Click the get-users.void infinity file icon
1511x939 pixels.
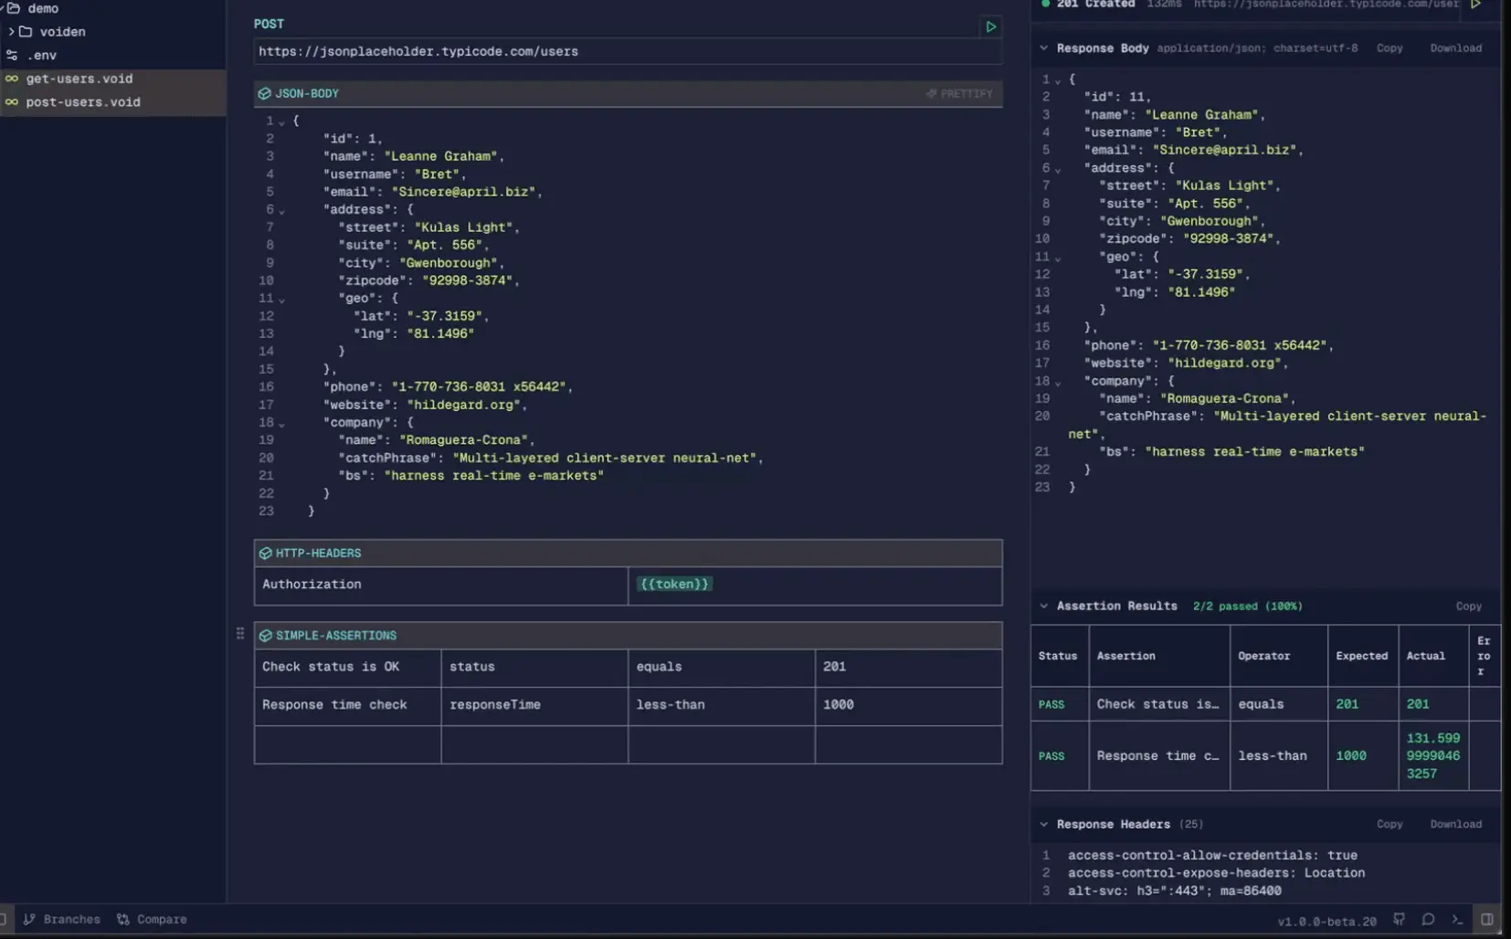pos(12,79)
